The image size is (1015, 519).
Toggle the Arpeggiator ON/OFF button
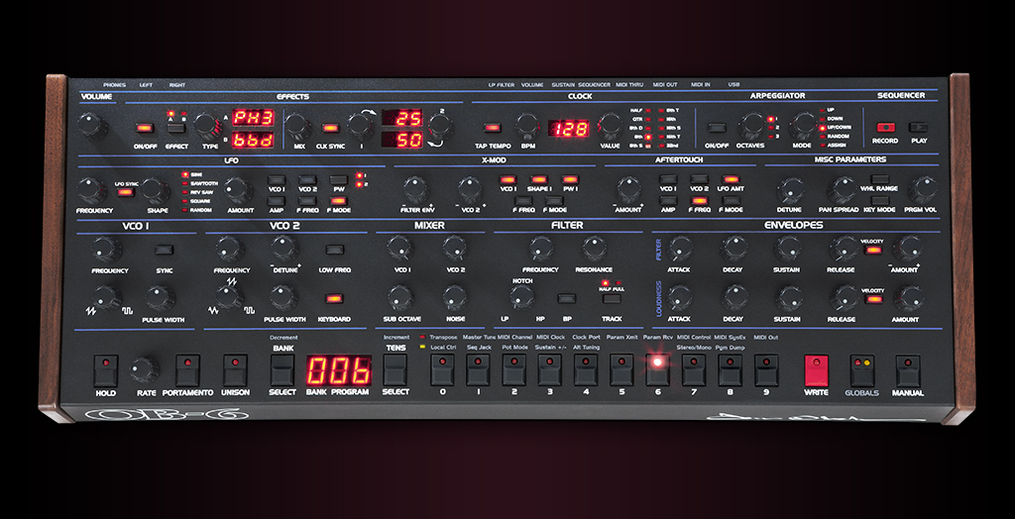coord(716,127)
